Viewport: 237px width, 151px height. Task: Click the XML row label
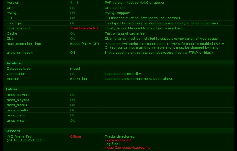point(10,8)
